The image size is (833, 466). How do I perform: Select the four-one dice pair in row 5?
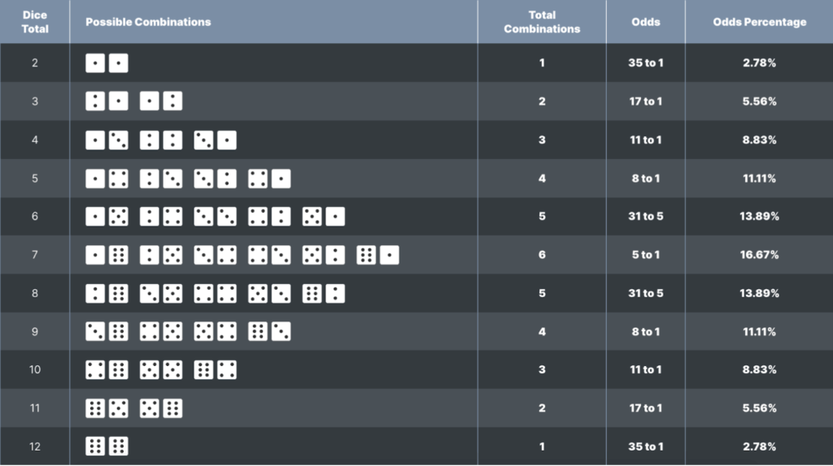pyautogui.click(x=269, y=179)
